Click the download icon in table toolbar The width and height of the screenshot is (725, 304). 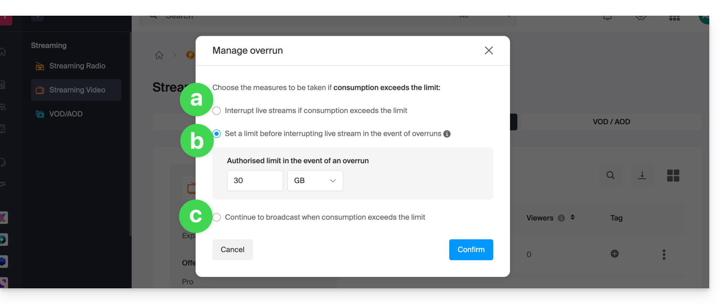pyautogui.click(x=642, y=176)
